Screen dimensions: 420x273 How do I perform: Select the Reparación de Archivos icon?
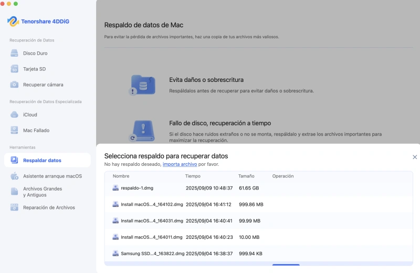(x=14, y=207)
